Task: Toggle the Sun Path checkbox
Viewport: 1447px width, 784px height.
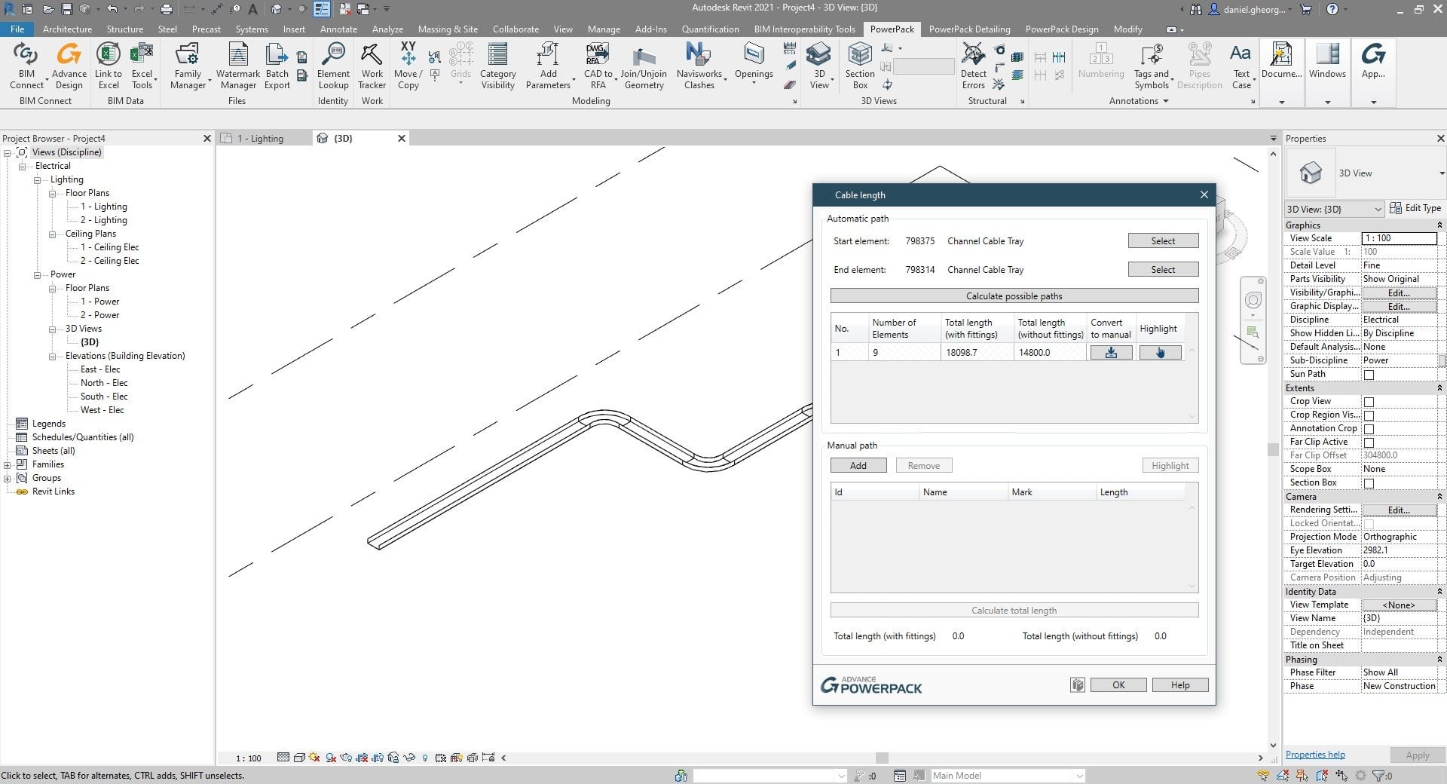Action: pos(1368,374)
